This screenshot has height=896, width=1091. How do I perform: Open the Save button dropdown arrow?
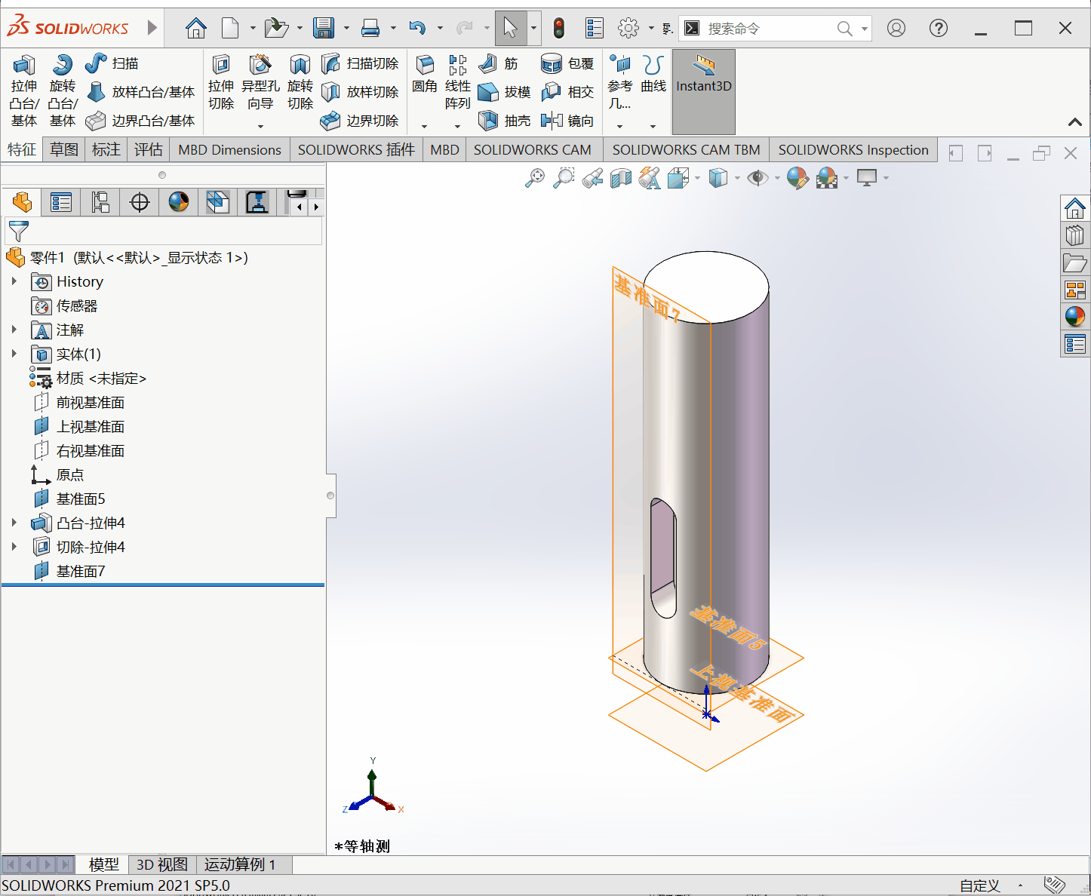coord(346,29)
